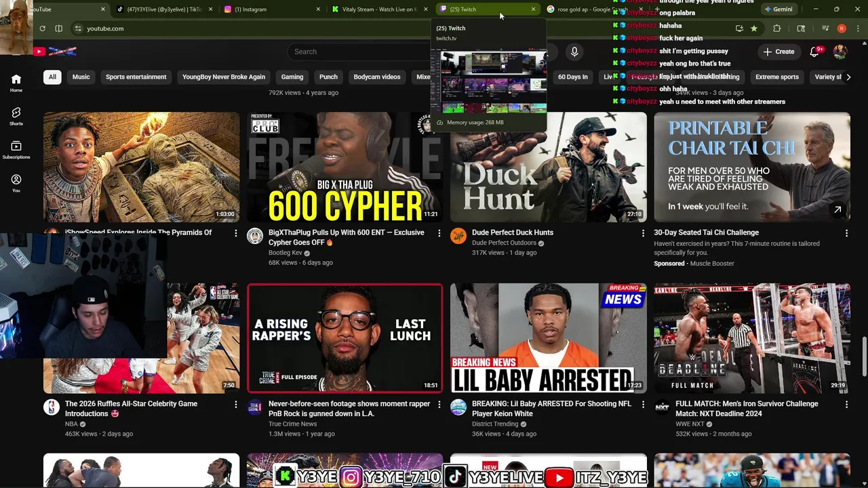
Task: Open the Gemini button in Chrome title bar
Action: pyautogui.click(x=778, y=9)
